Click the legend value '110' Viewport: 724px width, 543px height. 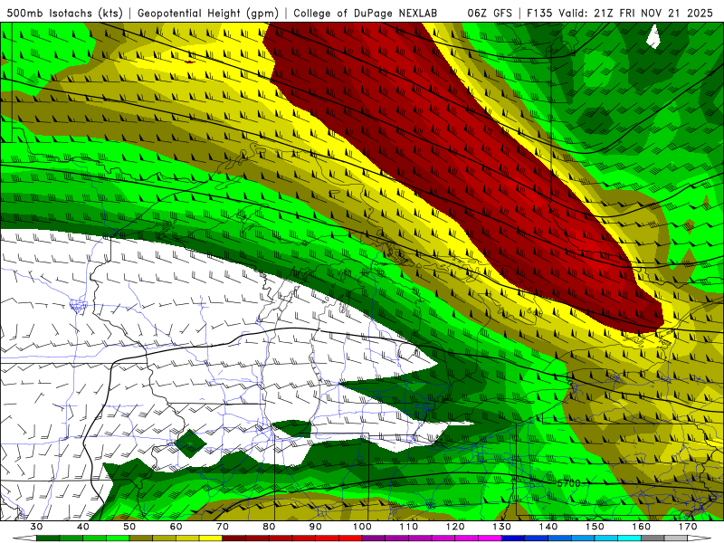click(x=409, y=527)
